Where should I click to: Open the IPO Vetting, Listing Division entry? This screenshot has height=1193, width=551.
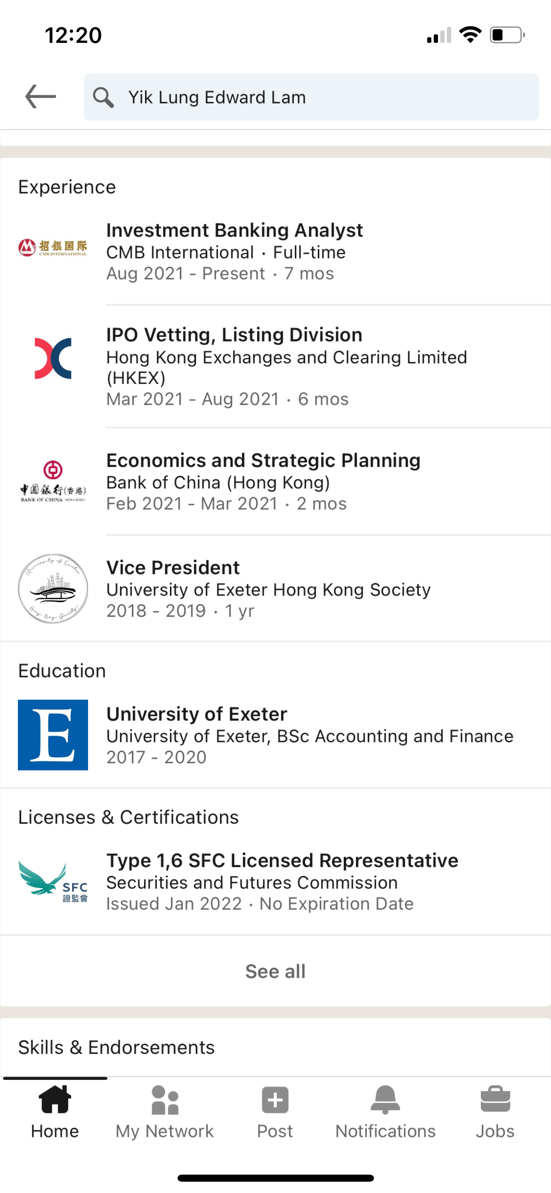[x=234, y=335]
